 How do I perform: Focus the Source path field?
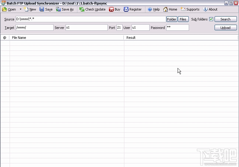point(91,19)
